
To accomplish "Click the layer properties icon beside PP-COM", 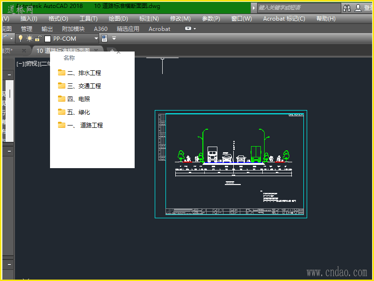I will click(104, 38).
